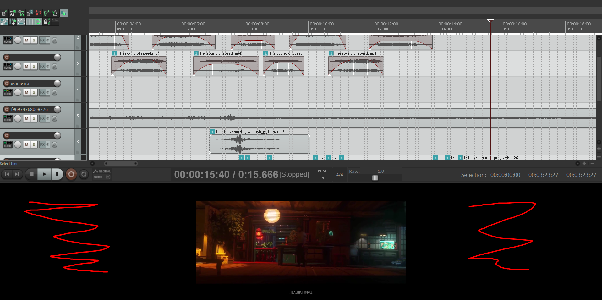Open project using the disk-arrow toolbar icon
This screenshot has width=602, height=300.
(13, 13)
